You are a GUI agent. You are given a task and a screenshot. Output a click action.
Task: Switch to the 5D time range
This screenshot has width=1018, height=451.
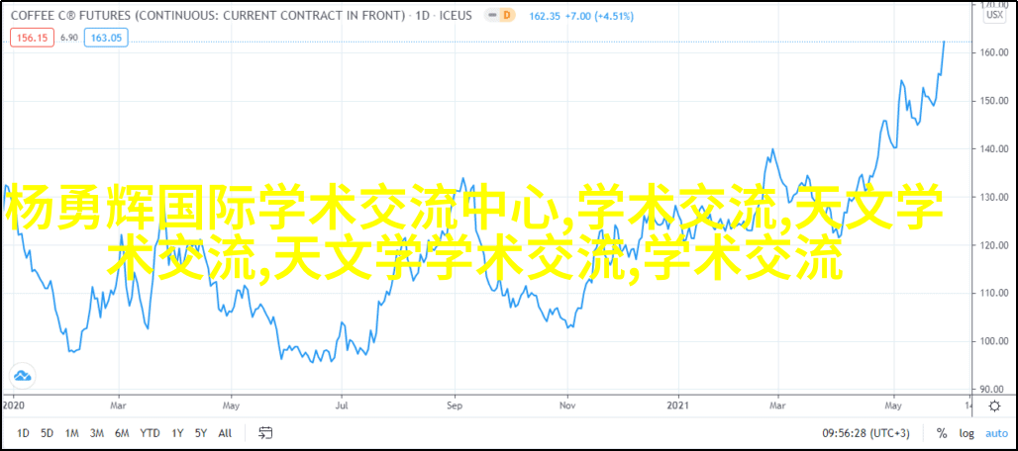click(x=48, y=433)
